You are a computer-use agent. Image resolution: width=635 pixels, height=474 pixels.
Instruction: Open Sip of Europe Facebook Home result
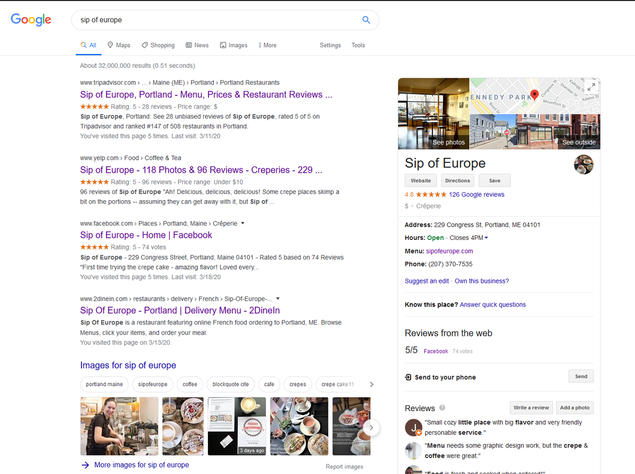146,235
